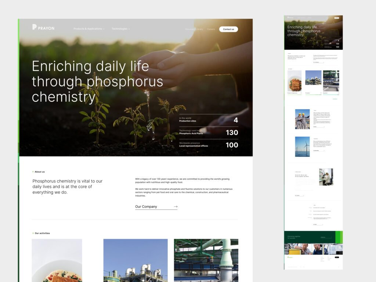This screenshot has height=282, width=376.
Task: Click the wind turbine photo in the small preview
Action: click(303, 147)
